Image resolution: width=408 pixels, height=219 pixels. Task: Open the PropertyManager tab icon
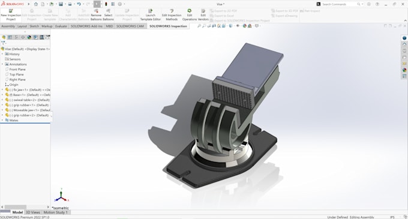pyautogui.click(x=10, y=37)
